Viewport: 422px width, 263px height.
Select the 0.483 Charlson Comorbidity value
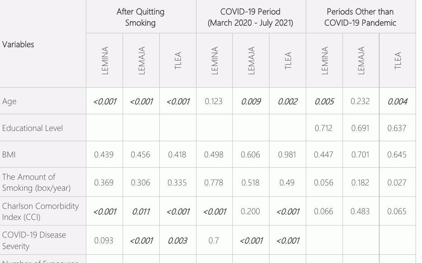point(360,211)
